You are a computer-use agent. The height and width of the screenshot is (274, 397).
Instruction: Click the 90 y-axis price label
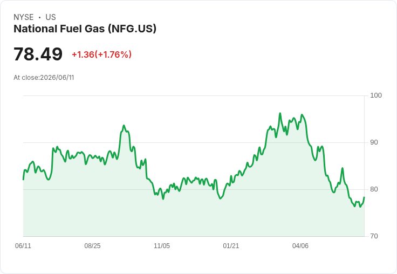pyautogui.click(x=374, y=142)
